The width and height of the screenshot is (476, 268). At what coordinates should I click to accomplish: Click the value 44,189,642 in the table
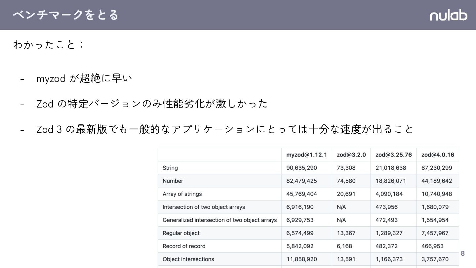437,181
